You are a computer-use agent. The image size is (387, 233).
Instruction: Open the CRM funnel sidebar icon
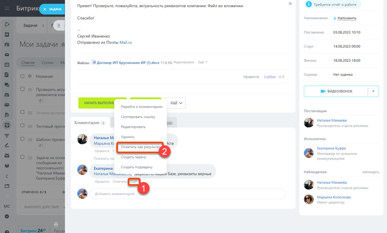pos(7,136)
